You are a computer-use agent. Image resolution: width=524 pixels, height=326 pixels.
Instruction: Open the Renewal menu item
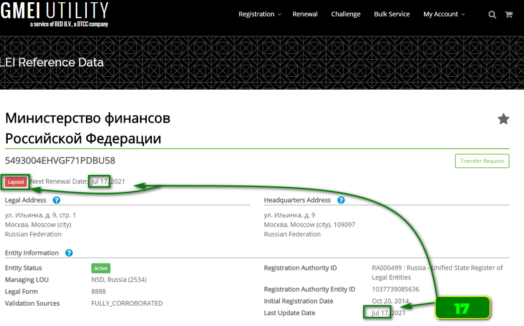click(305, 14)
